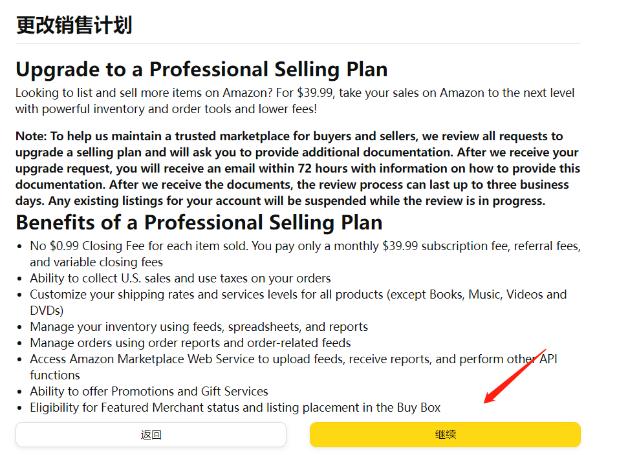617x455 pixels.
Task: Click the Featured Merchant status bullet
Action: [235, 408]
